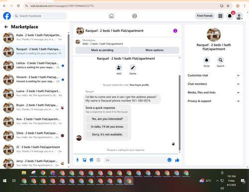Screen dimensions: 249x192
Task: Send quick response 'Sorry, it's not available.'
Action: click(107, 134)
